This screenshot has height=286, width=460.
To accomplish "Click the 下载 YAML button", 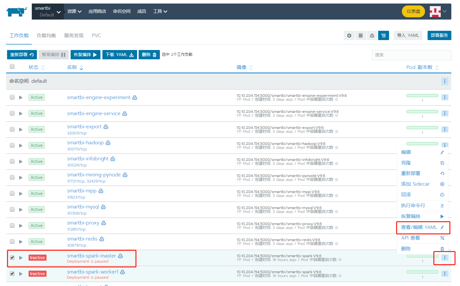I will (x=120, y=55).
